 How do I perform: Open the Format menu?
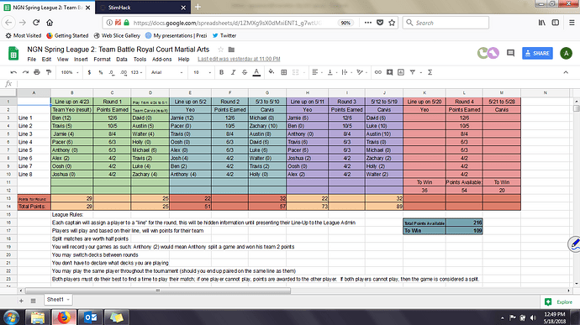102,59
